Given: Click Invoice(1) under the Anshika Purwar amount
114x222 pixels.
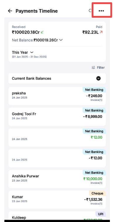Looking at the screenshot, I should click(96, 183).
